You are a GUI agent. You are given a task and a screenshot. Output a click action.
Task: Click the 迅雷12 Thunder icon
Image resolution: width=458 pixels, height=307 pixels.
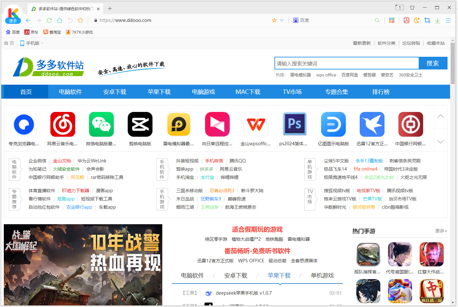[372, 124]
